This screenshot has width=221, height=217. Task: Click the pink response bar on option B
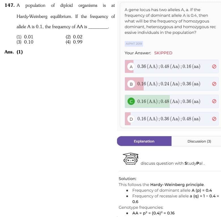coord(134,84)
